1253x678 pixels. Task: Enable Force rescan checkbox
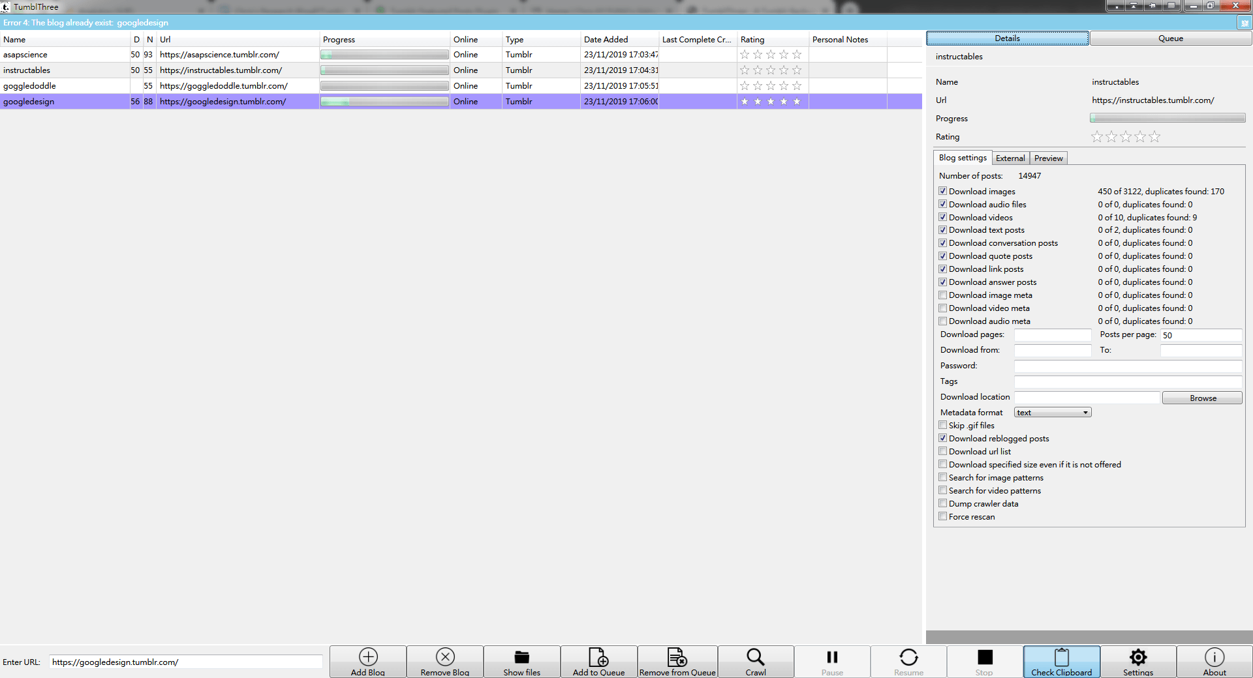point(942,516)
